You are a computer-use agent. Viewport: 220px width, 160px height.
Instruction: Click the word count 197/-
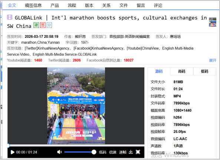85,43
